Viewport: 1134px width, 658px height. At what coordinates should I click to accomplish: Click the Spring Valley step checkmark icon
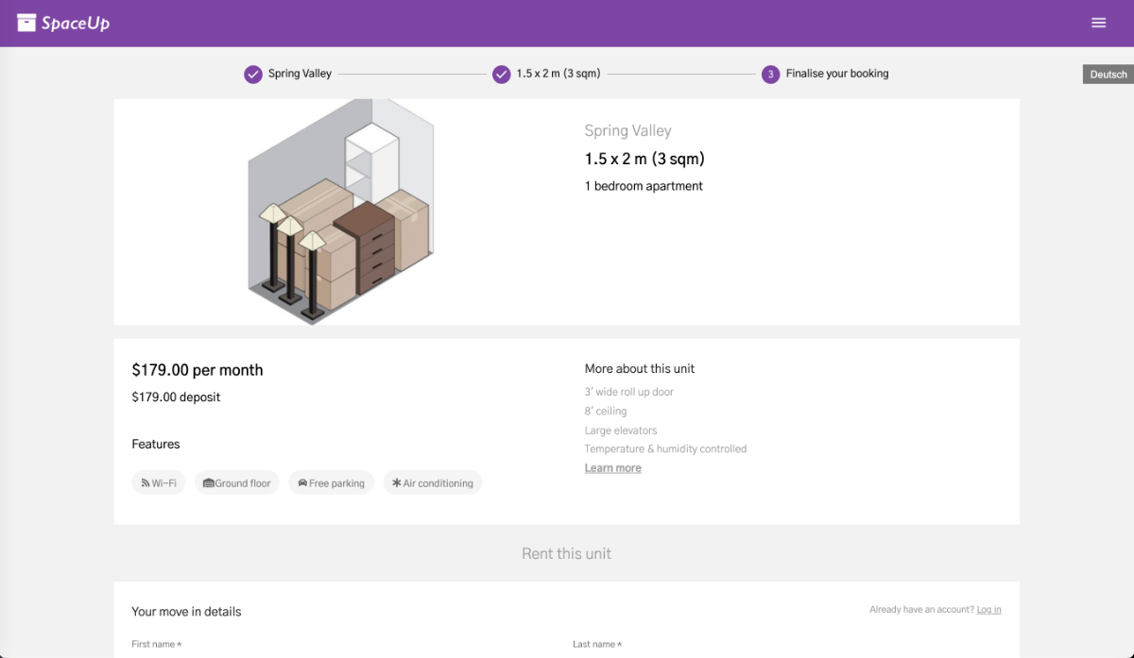[x=253, y=74]
